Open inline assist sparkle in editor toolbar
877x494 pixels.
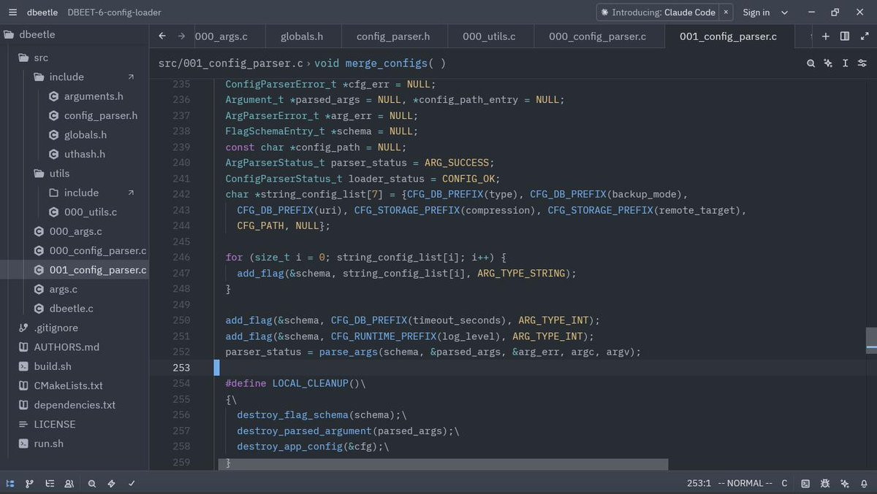point(828,63)
